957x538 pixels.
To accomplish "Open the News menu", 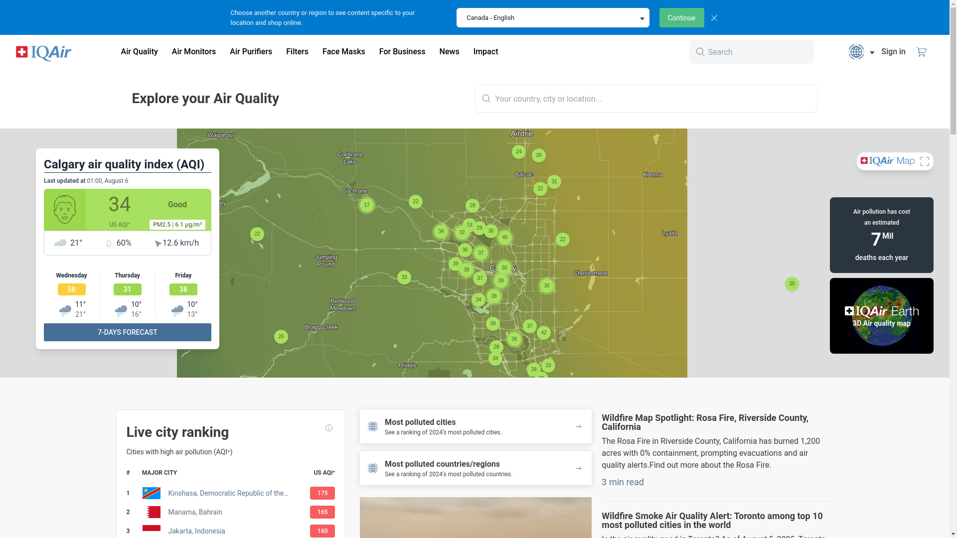I will pos(449,52).
